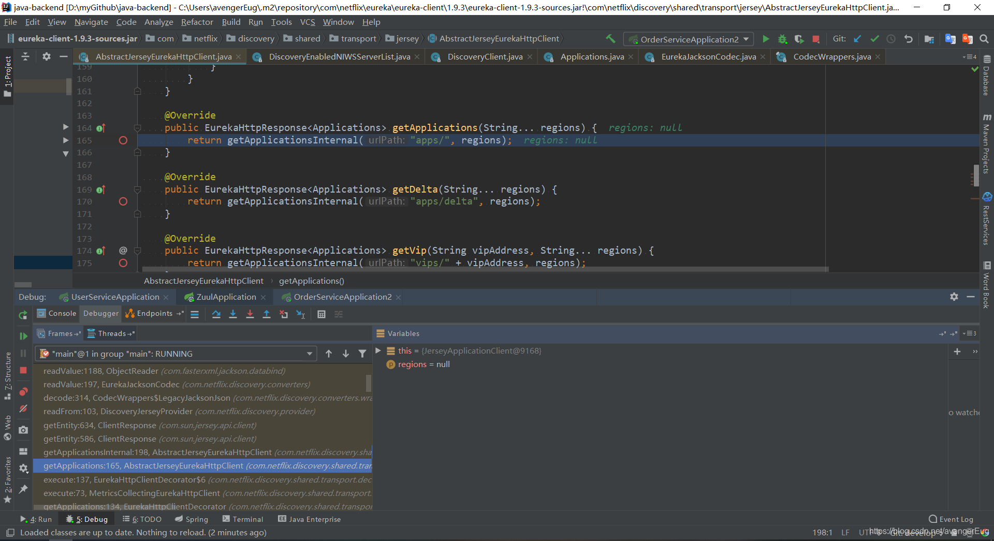Open Search Everywhere magnifier icon
The width and height of the screenshot is (994, 541).
point(984,39)
